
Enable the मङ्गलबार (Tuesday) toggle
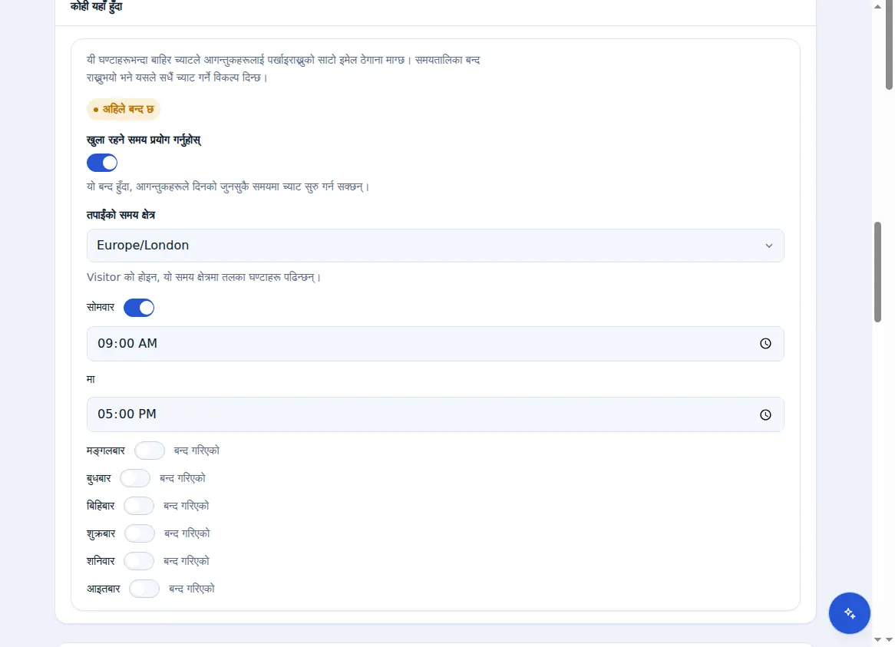(150, 451)
